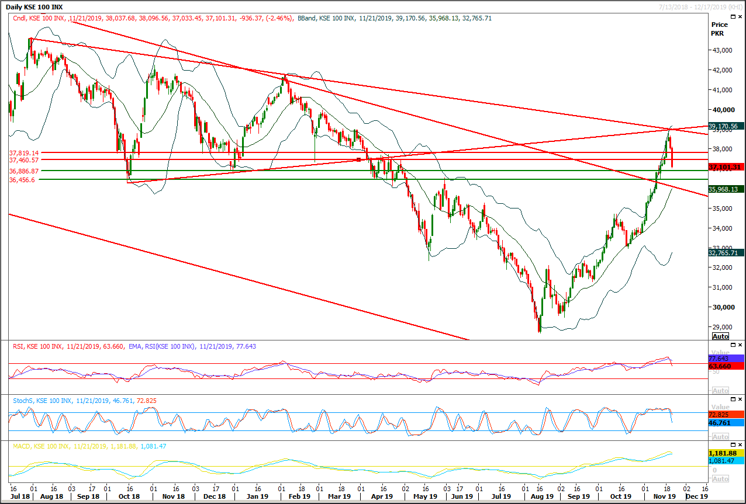Click the 46.761 StochS value tag
The image size is (746, 504).
726,422
